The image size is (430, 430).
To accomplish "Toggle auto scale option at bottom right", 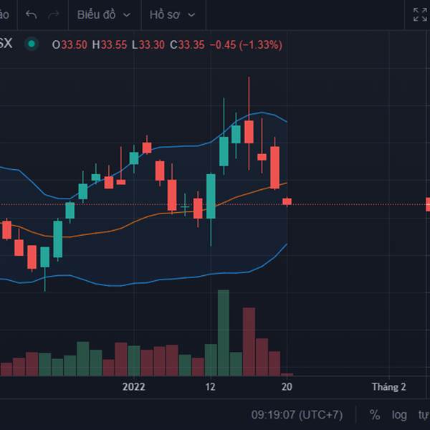I will 424,415.
